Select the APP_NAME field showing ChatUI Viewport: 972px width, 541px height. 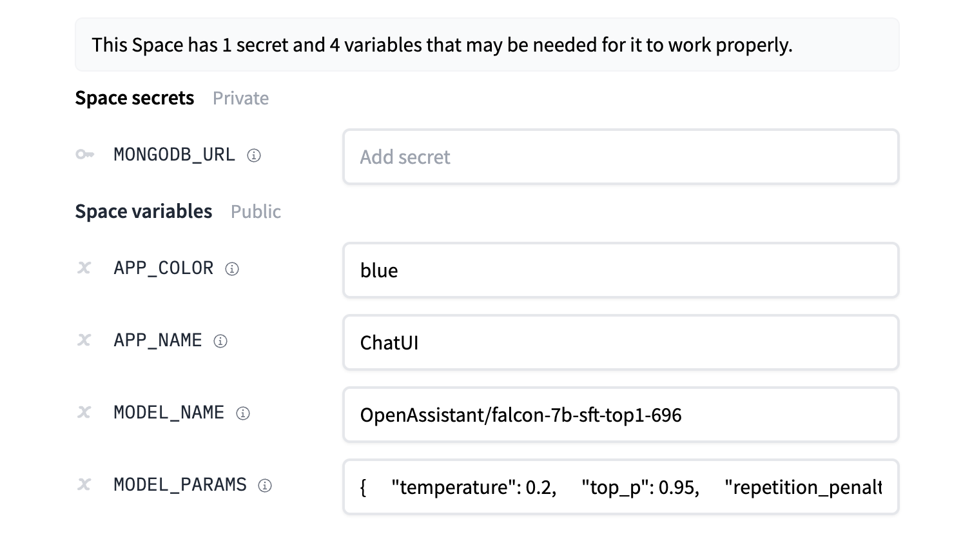620,342
